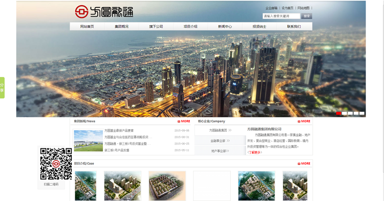Open the 项目介绍 navigation item

[x=190, y=27]
